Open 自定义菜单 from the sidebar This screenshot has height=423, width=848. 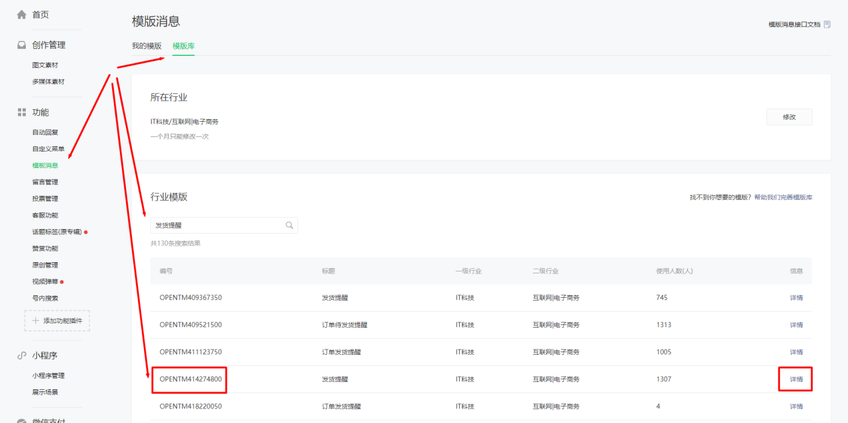tap(48, 149)
